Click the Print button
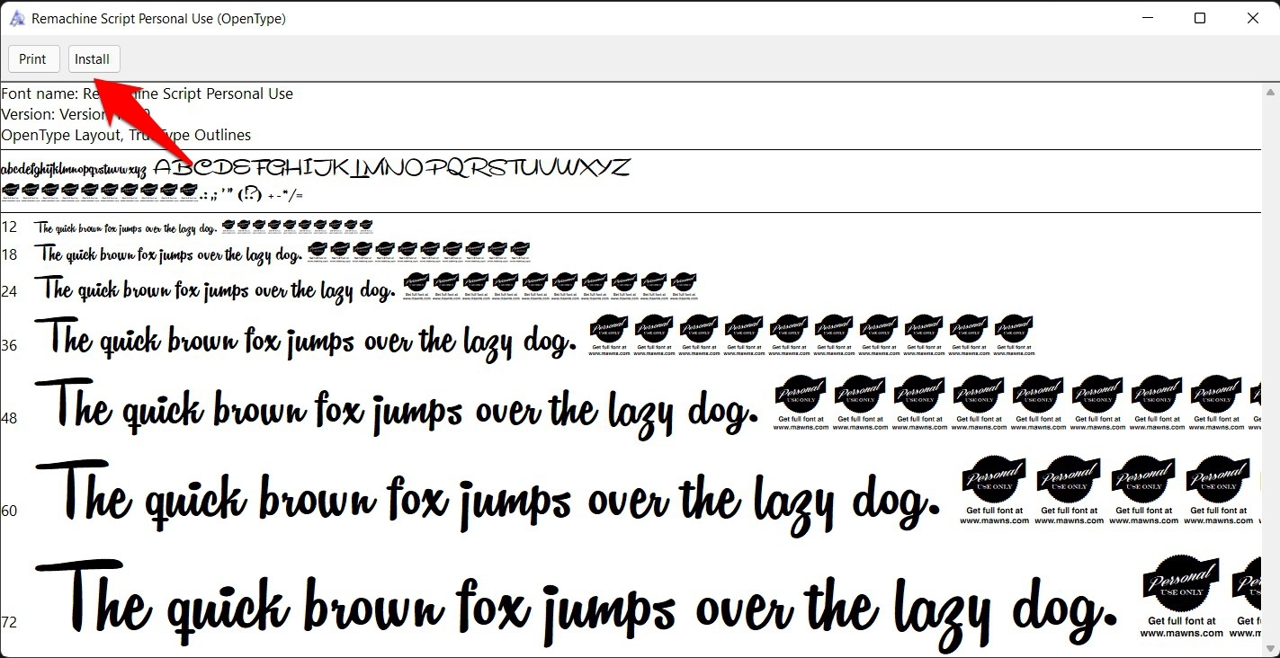This screenshot has width=1280, height=658. pyautogui.click(x=33, y=59)
